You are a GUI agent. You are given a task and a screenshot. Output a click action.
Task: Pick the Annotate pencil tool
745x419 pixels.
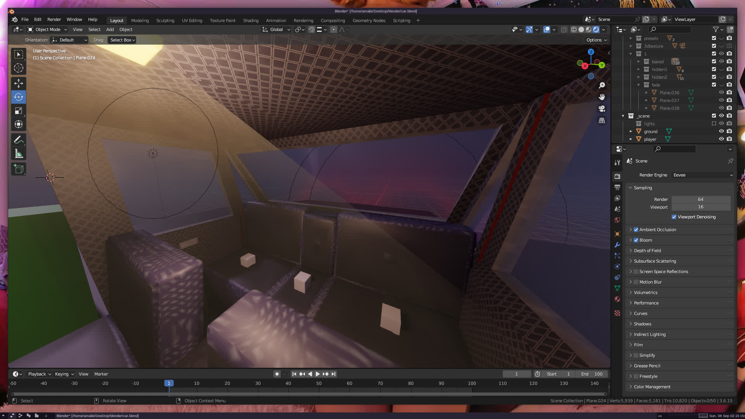coord(18,140)
